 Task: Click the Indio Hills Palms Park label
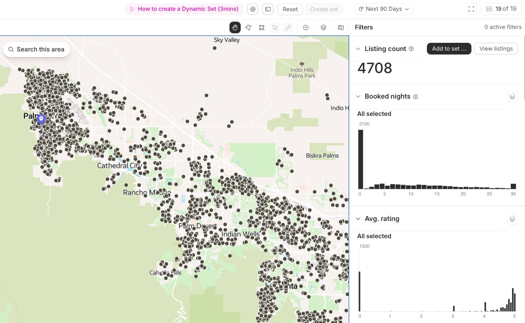(x=302, y=73)
